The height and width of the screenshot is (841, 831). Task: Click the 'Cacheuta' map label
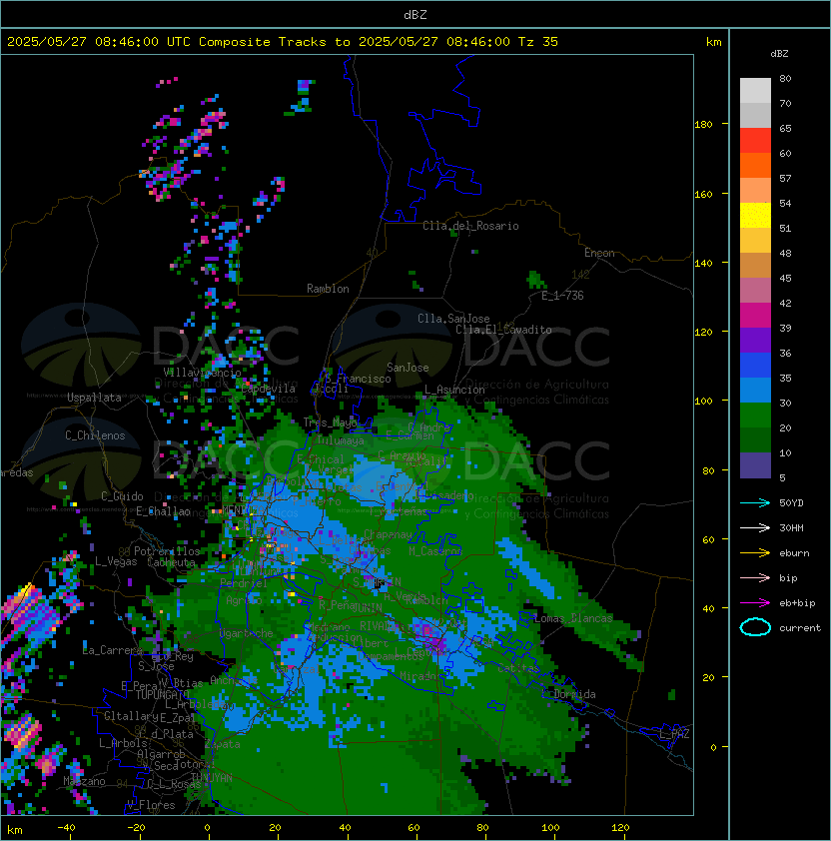171,562
